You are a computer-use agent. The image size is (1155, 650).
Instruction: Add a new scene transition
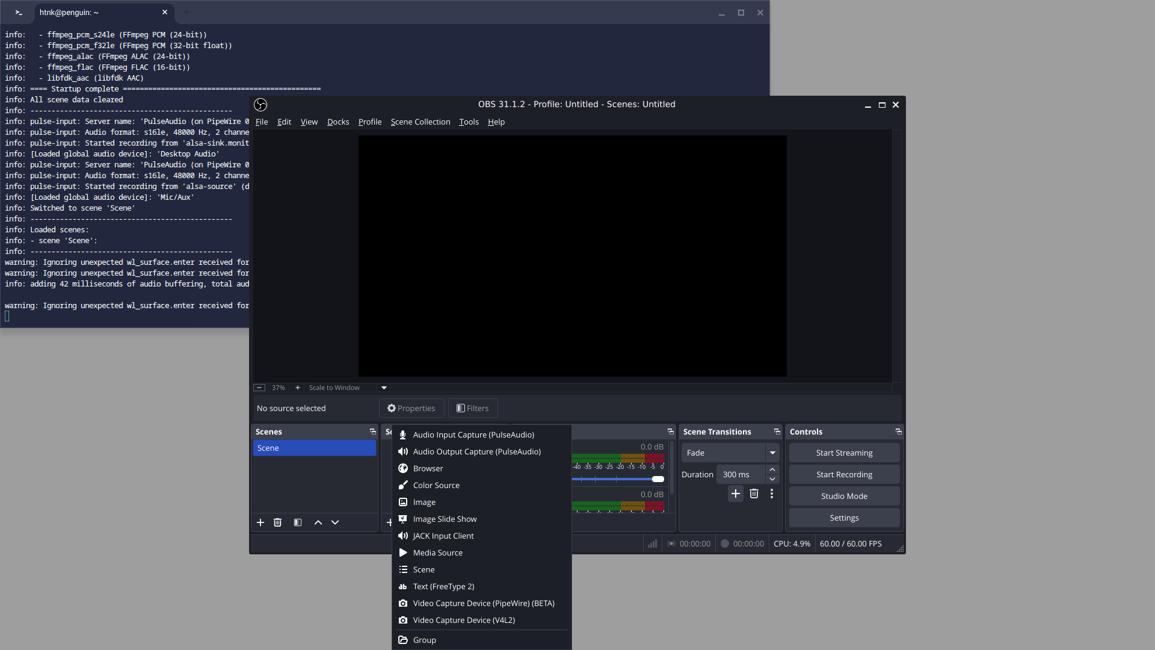[x=735, y=494]
